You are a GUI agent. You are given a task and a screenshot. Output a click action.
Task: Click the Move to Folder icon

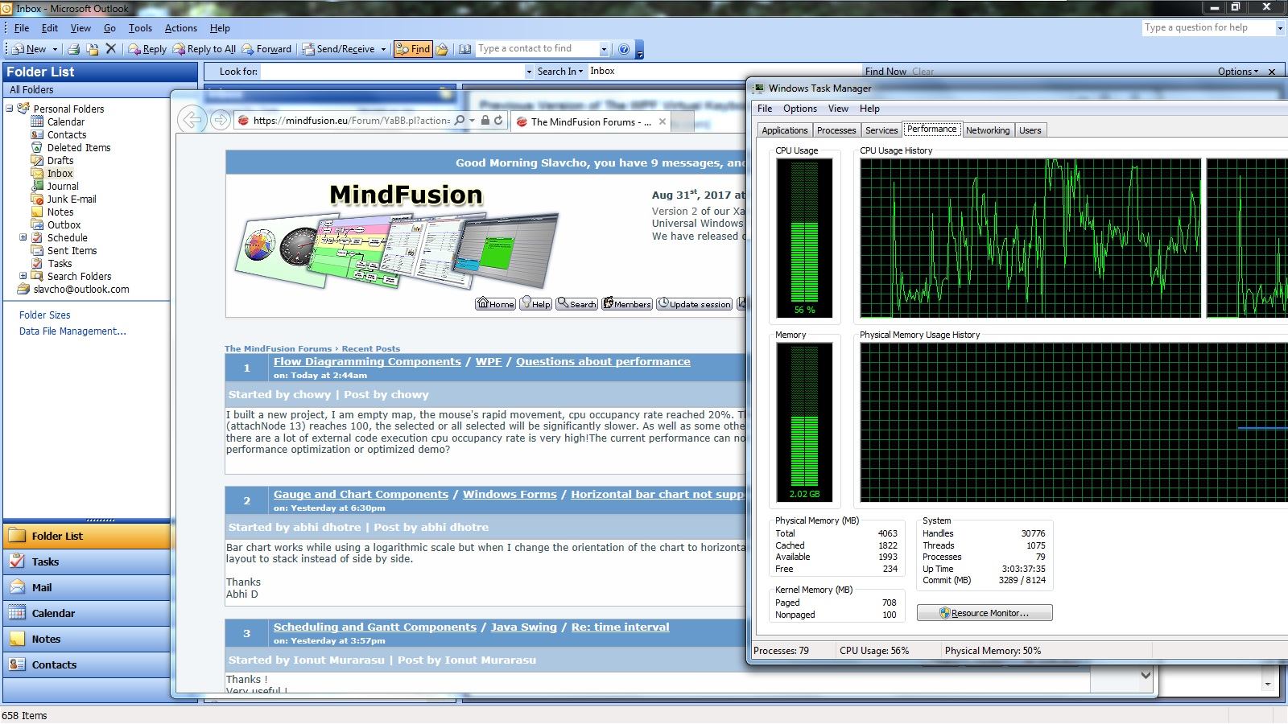[x=93, y=49]
